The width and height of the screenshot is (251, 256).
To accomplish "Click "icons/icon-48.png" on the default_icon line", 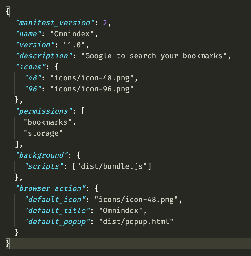I will click(x=136, y=200).
